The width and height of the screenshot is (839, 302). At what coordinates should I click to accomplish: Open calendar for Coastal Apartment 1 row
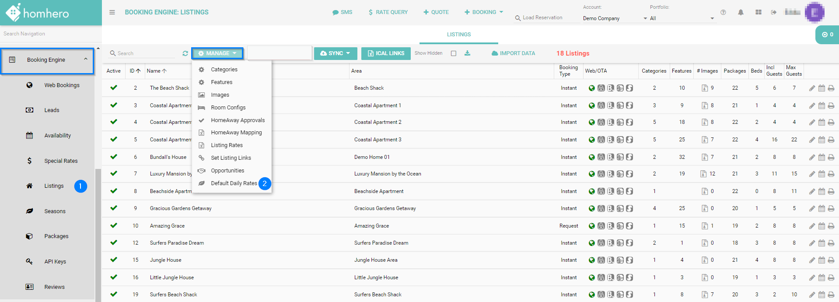click(822, 105)
